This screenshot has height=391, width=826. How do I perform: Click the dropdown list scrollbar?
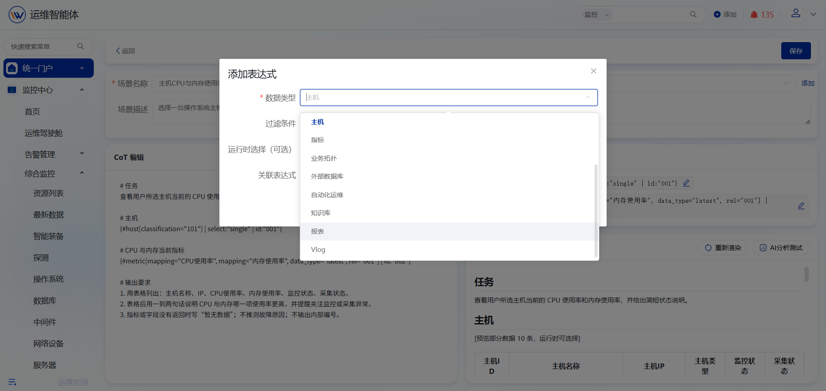[596, 211]
